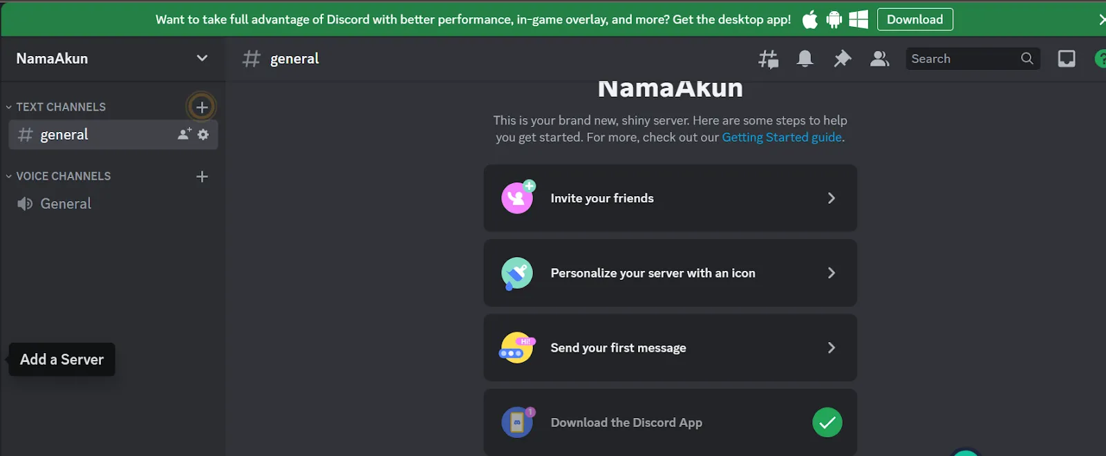Select the general text channel
This screenshot has height=456, width=1106.
(64, 135)
